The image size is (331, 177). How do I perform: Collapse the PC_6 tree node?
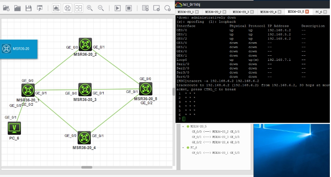(x=183, y=148)
